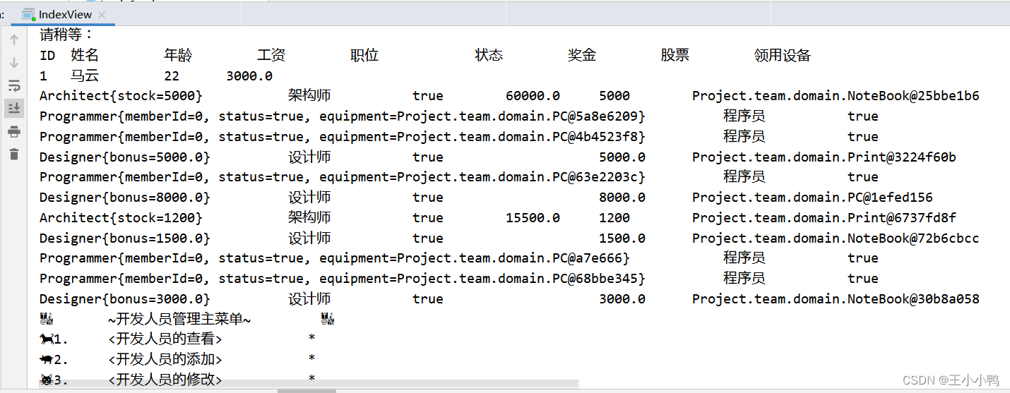1010x393 pixels.
Task: Click 'Designer{bonus=5000.0}' text
Action: click(125, 157)
